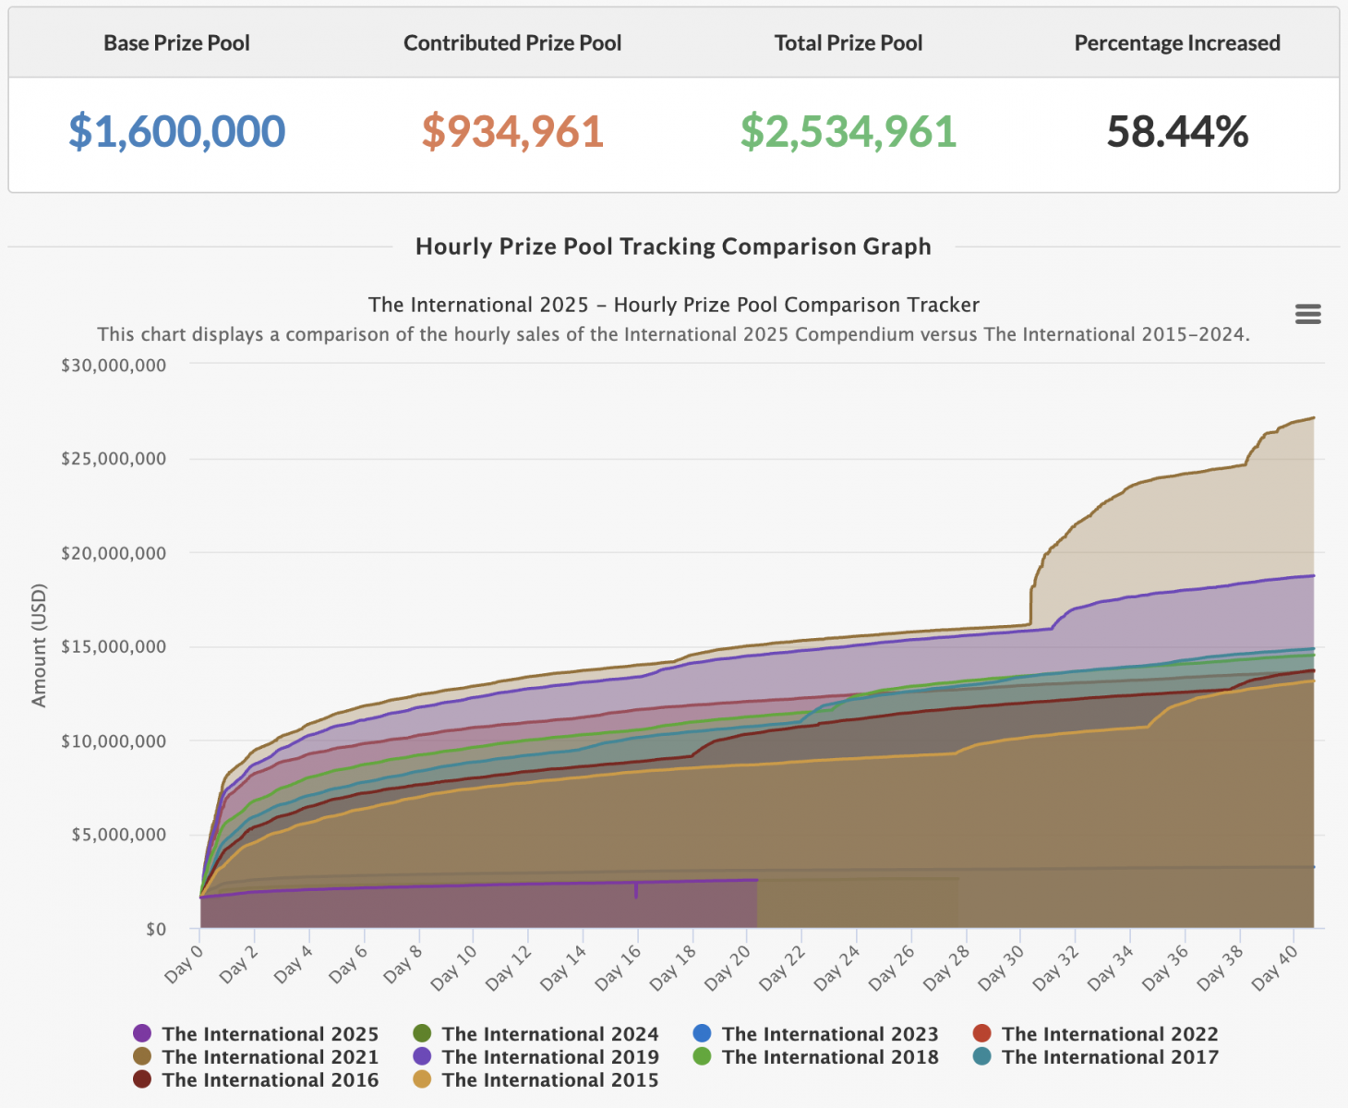Toggle The International 2024 series in legend

(x=536, y=1034)
